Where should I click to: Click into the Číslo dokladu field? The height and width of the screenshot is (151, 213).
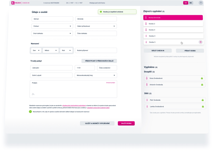[x=96, y=33]
